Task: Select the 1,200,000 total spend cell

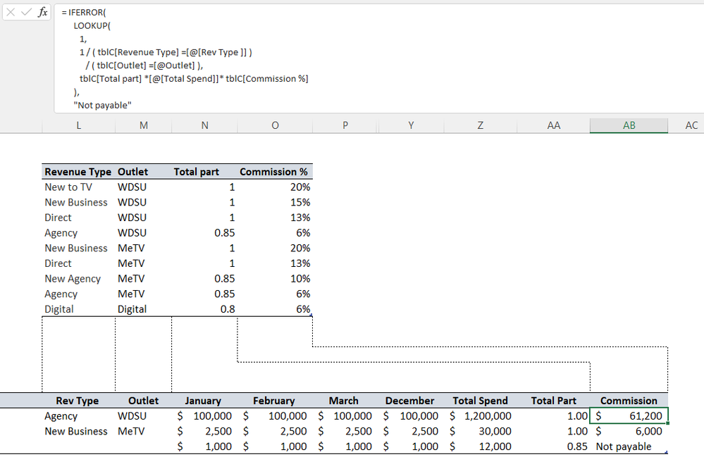Action: click(x=481, y=416)
